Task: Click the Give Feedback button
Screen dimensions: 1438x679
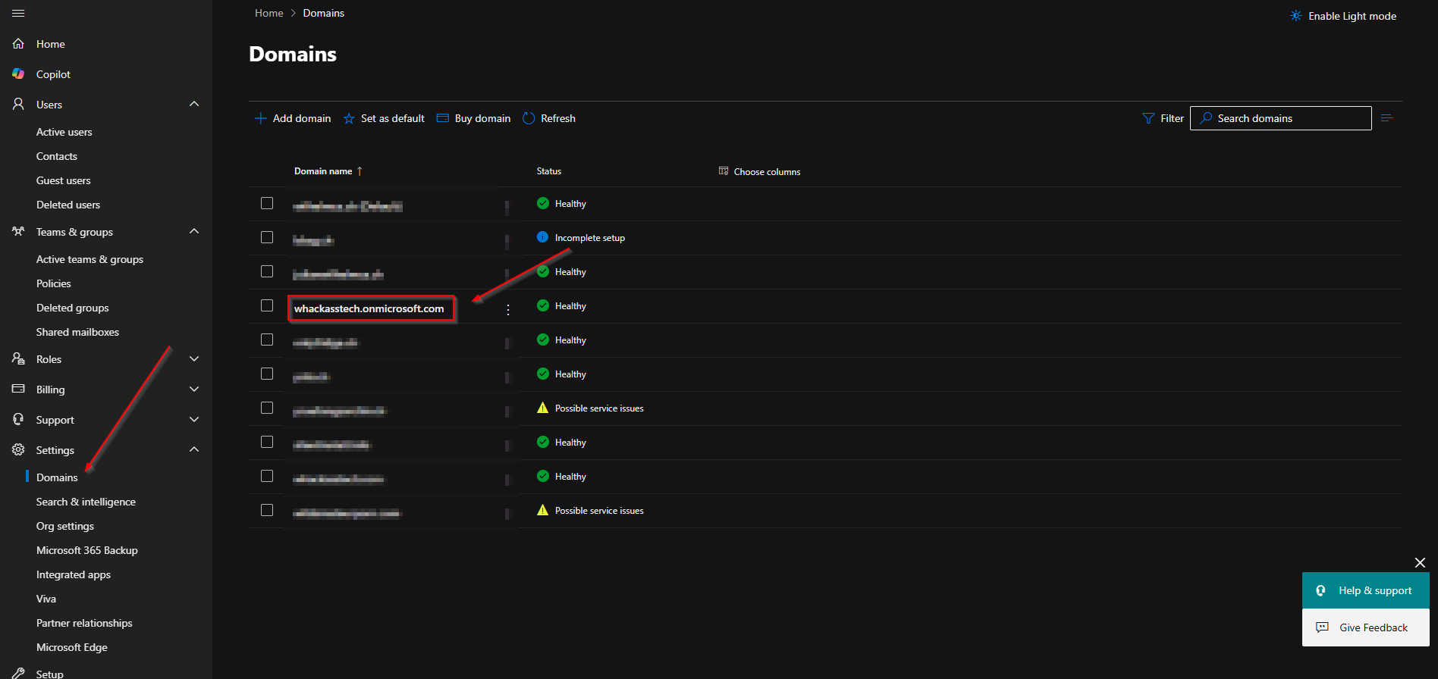Action: pyautogui.click(x=1365, y=627)
